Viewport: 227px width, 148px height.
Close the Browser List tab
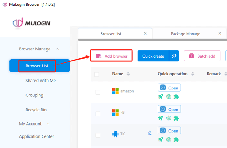point(145,33)
